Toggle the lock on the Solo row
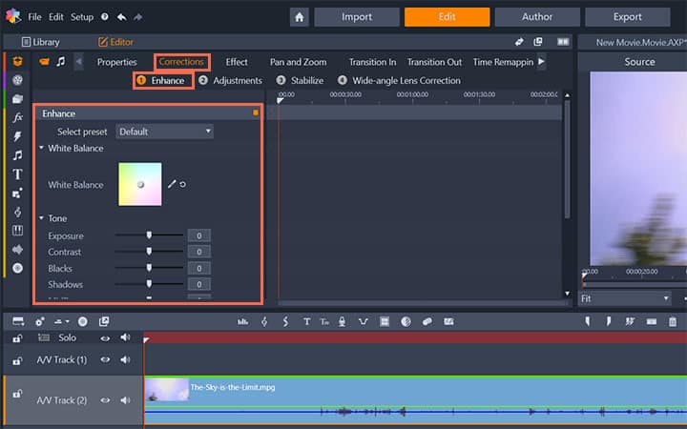Image resolution: width=687 pixels, height=429 pixels. (17, 338)
